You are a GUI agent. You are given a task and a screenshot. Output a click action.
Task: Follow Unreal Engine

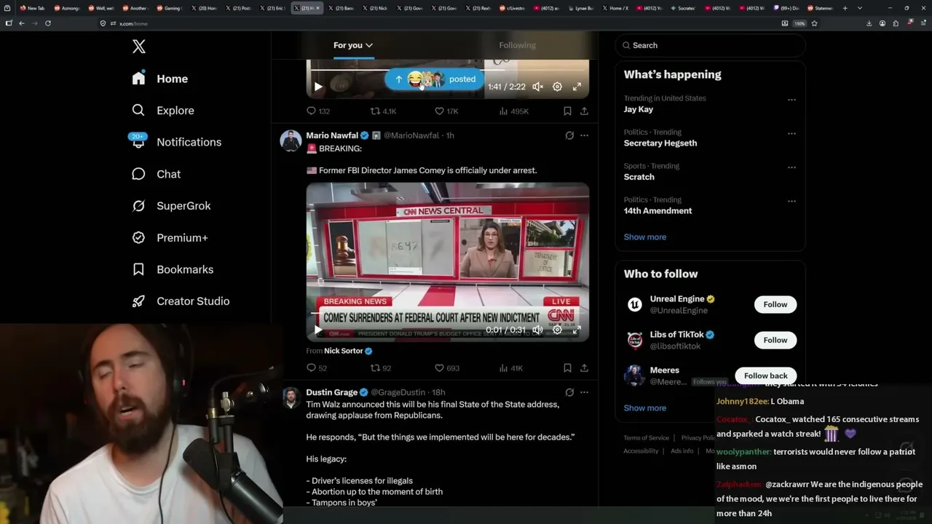point(775,304)
